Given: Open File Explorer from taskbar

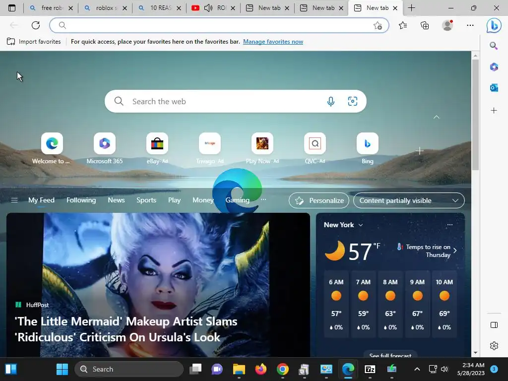Looking at the screenshot, I should coord(239,369).
